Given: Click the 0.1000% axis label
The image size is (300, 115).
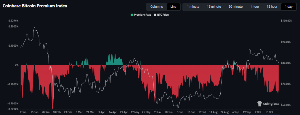Looking at the screenshot, I should pos(14,46).
